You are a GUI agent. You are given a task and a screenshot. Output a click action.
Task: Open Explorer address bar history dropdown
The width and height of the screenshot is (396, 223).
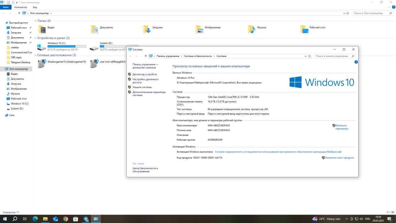[x=344, y=13]
